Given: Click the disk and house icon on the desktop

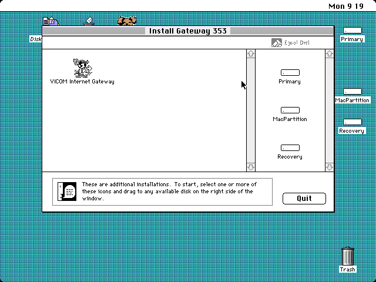Looking at the screenshot, I should pyautogui.click(x=51, y=21).
